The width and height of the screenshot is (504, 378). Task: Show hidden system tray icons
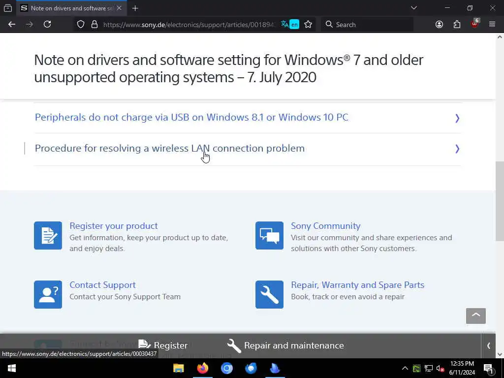pyautogui.click(x=405, y=368)
